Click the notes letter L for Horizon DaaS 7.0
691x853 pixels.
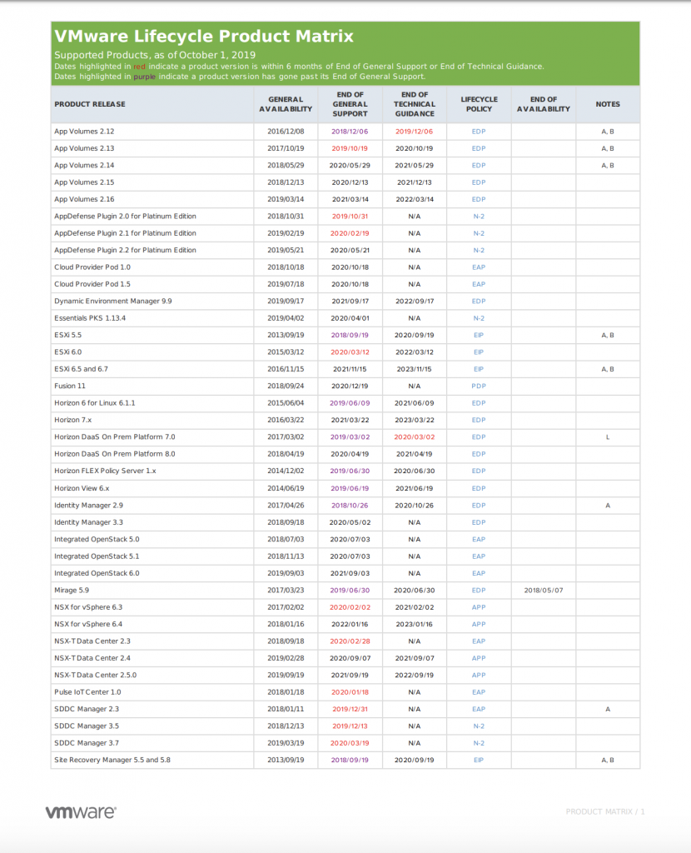click(x=608, y=436)
